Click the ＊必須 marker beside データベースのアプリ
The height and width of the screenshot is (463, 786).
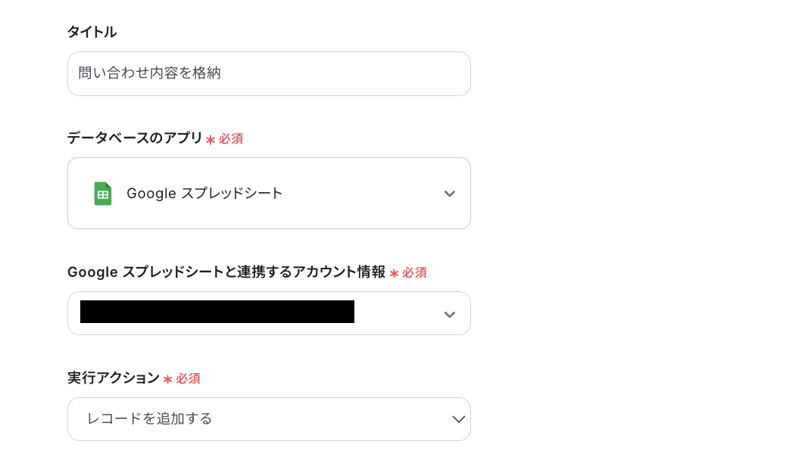tap(225, 139)
